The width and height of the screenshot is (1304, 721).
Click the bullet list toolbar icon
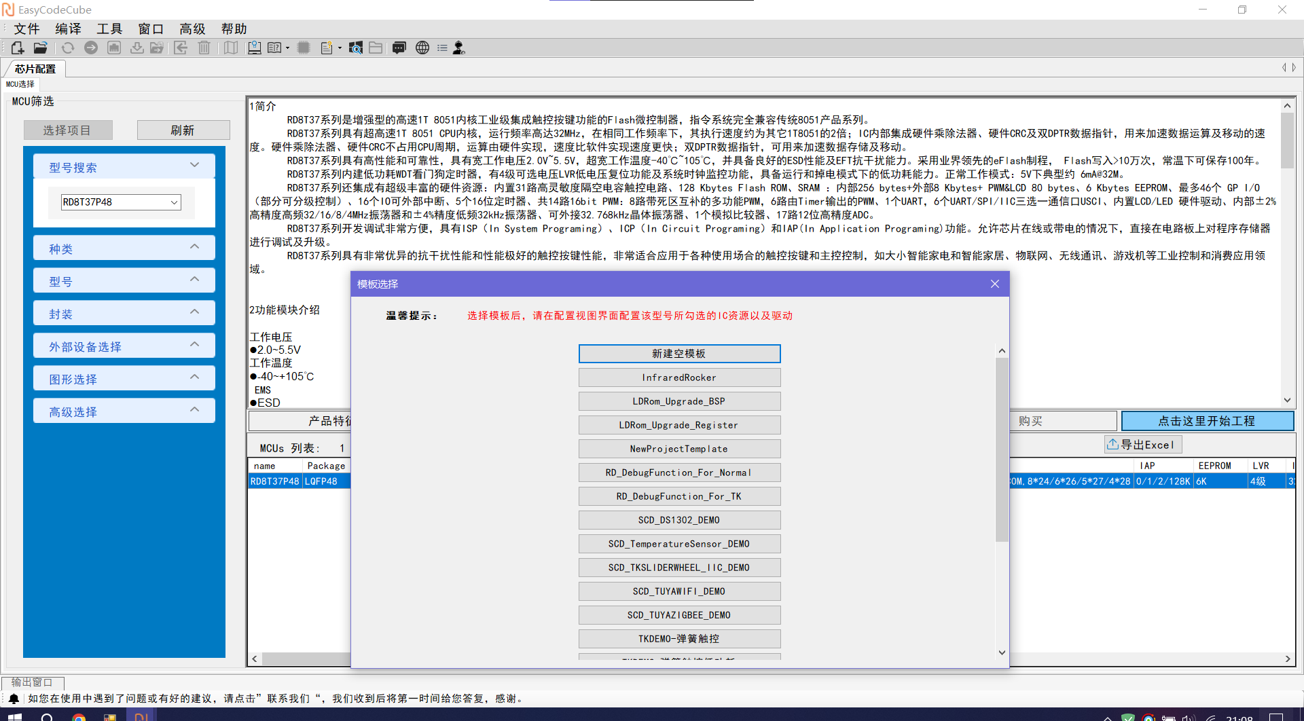tap(442, 48)
